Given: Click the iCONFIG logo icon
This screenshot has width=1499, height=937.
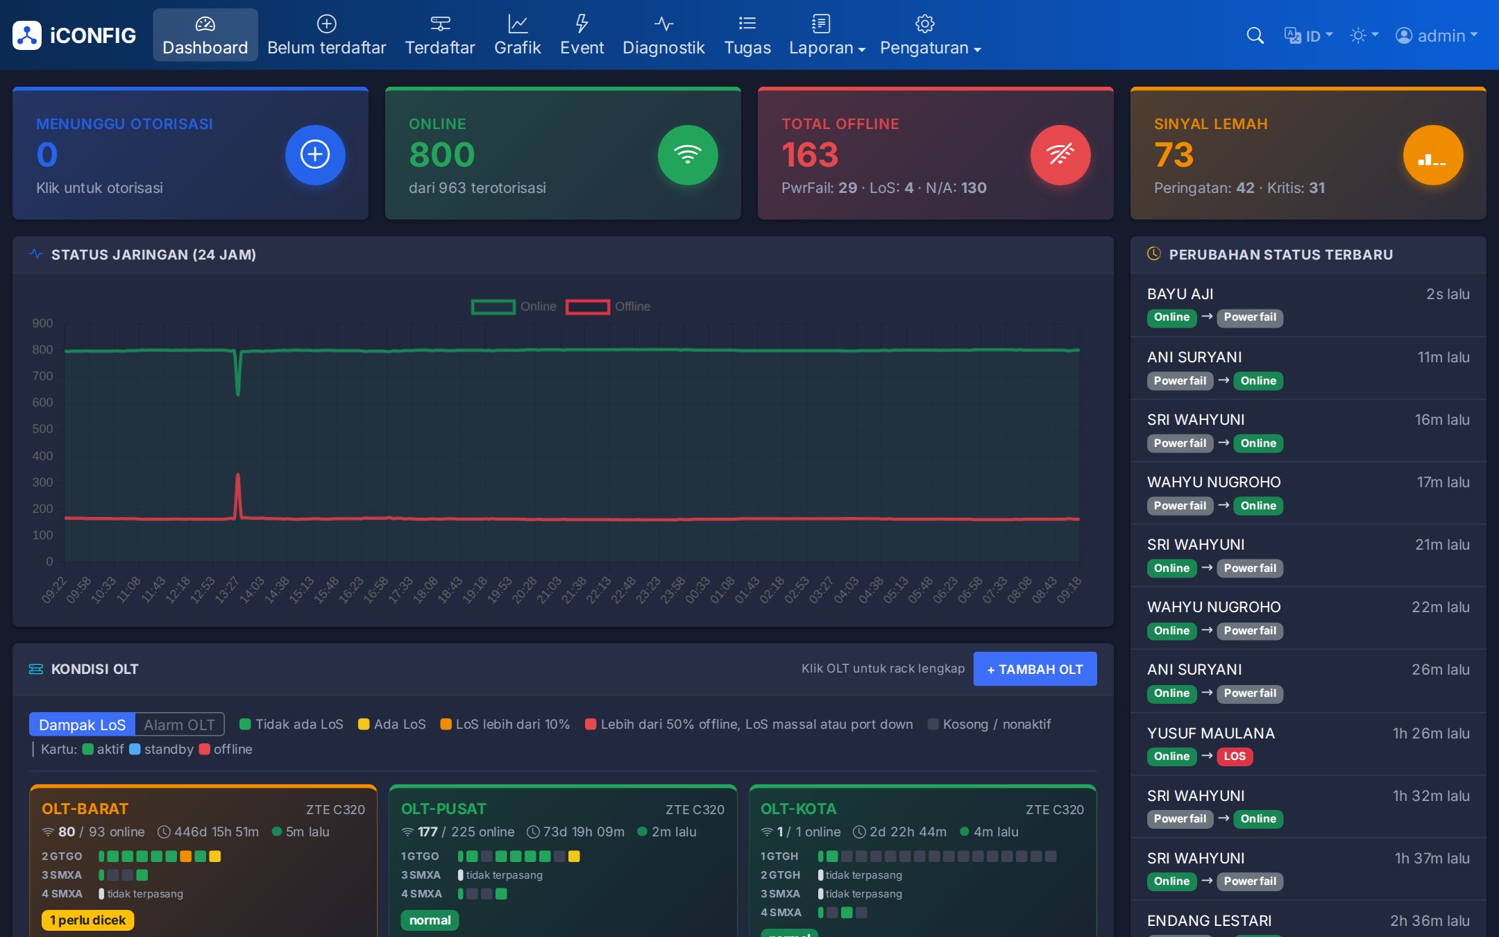Looking at the screenshot, I should (27, 35).
